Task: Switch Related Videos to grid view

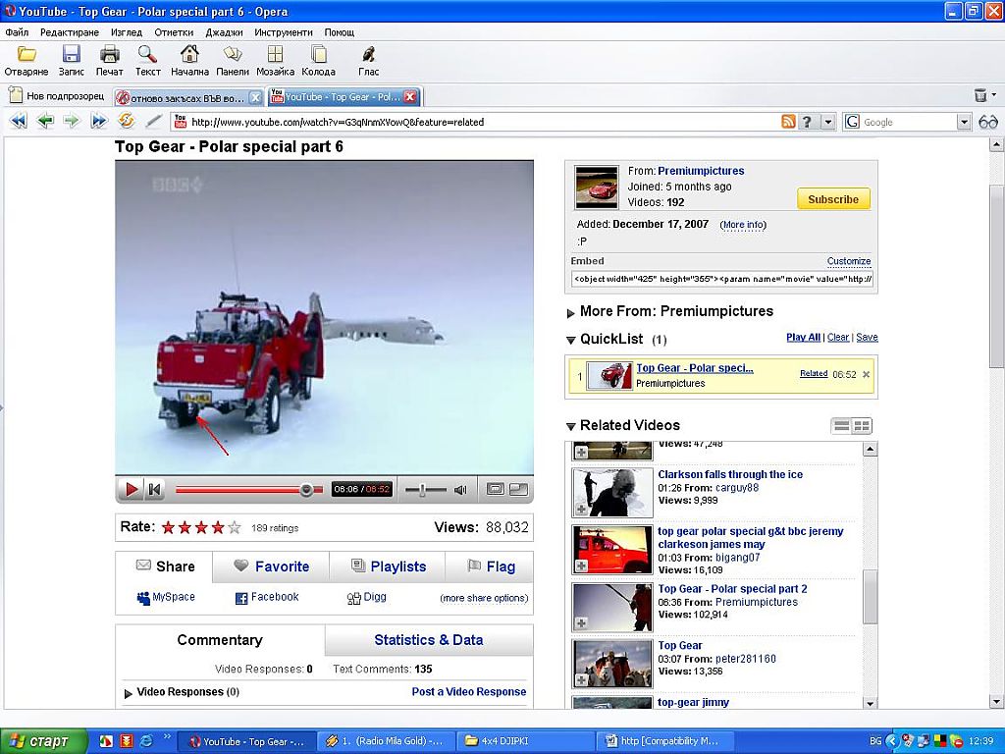Action: coord(862,426)
